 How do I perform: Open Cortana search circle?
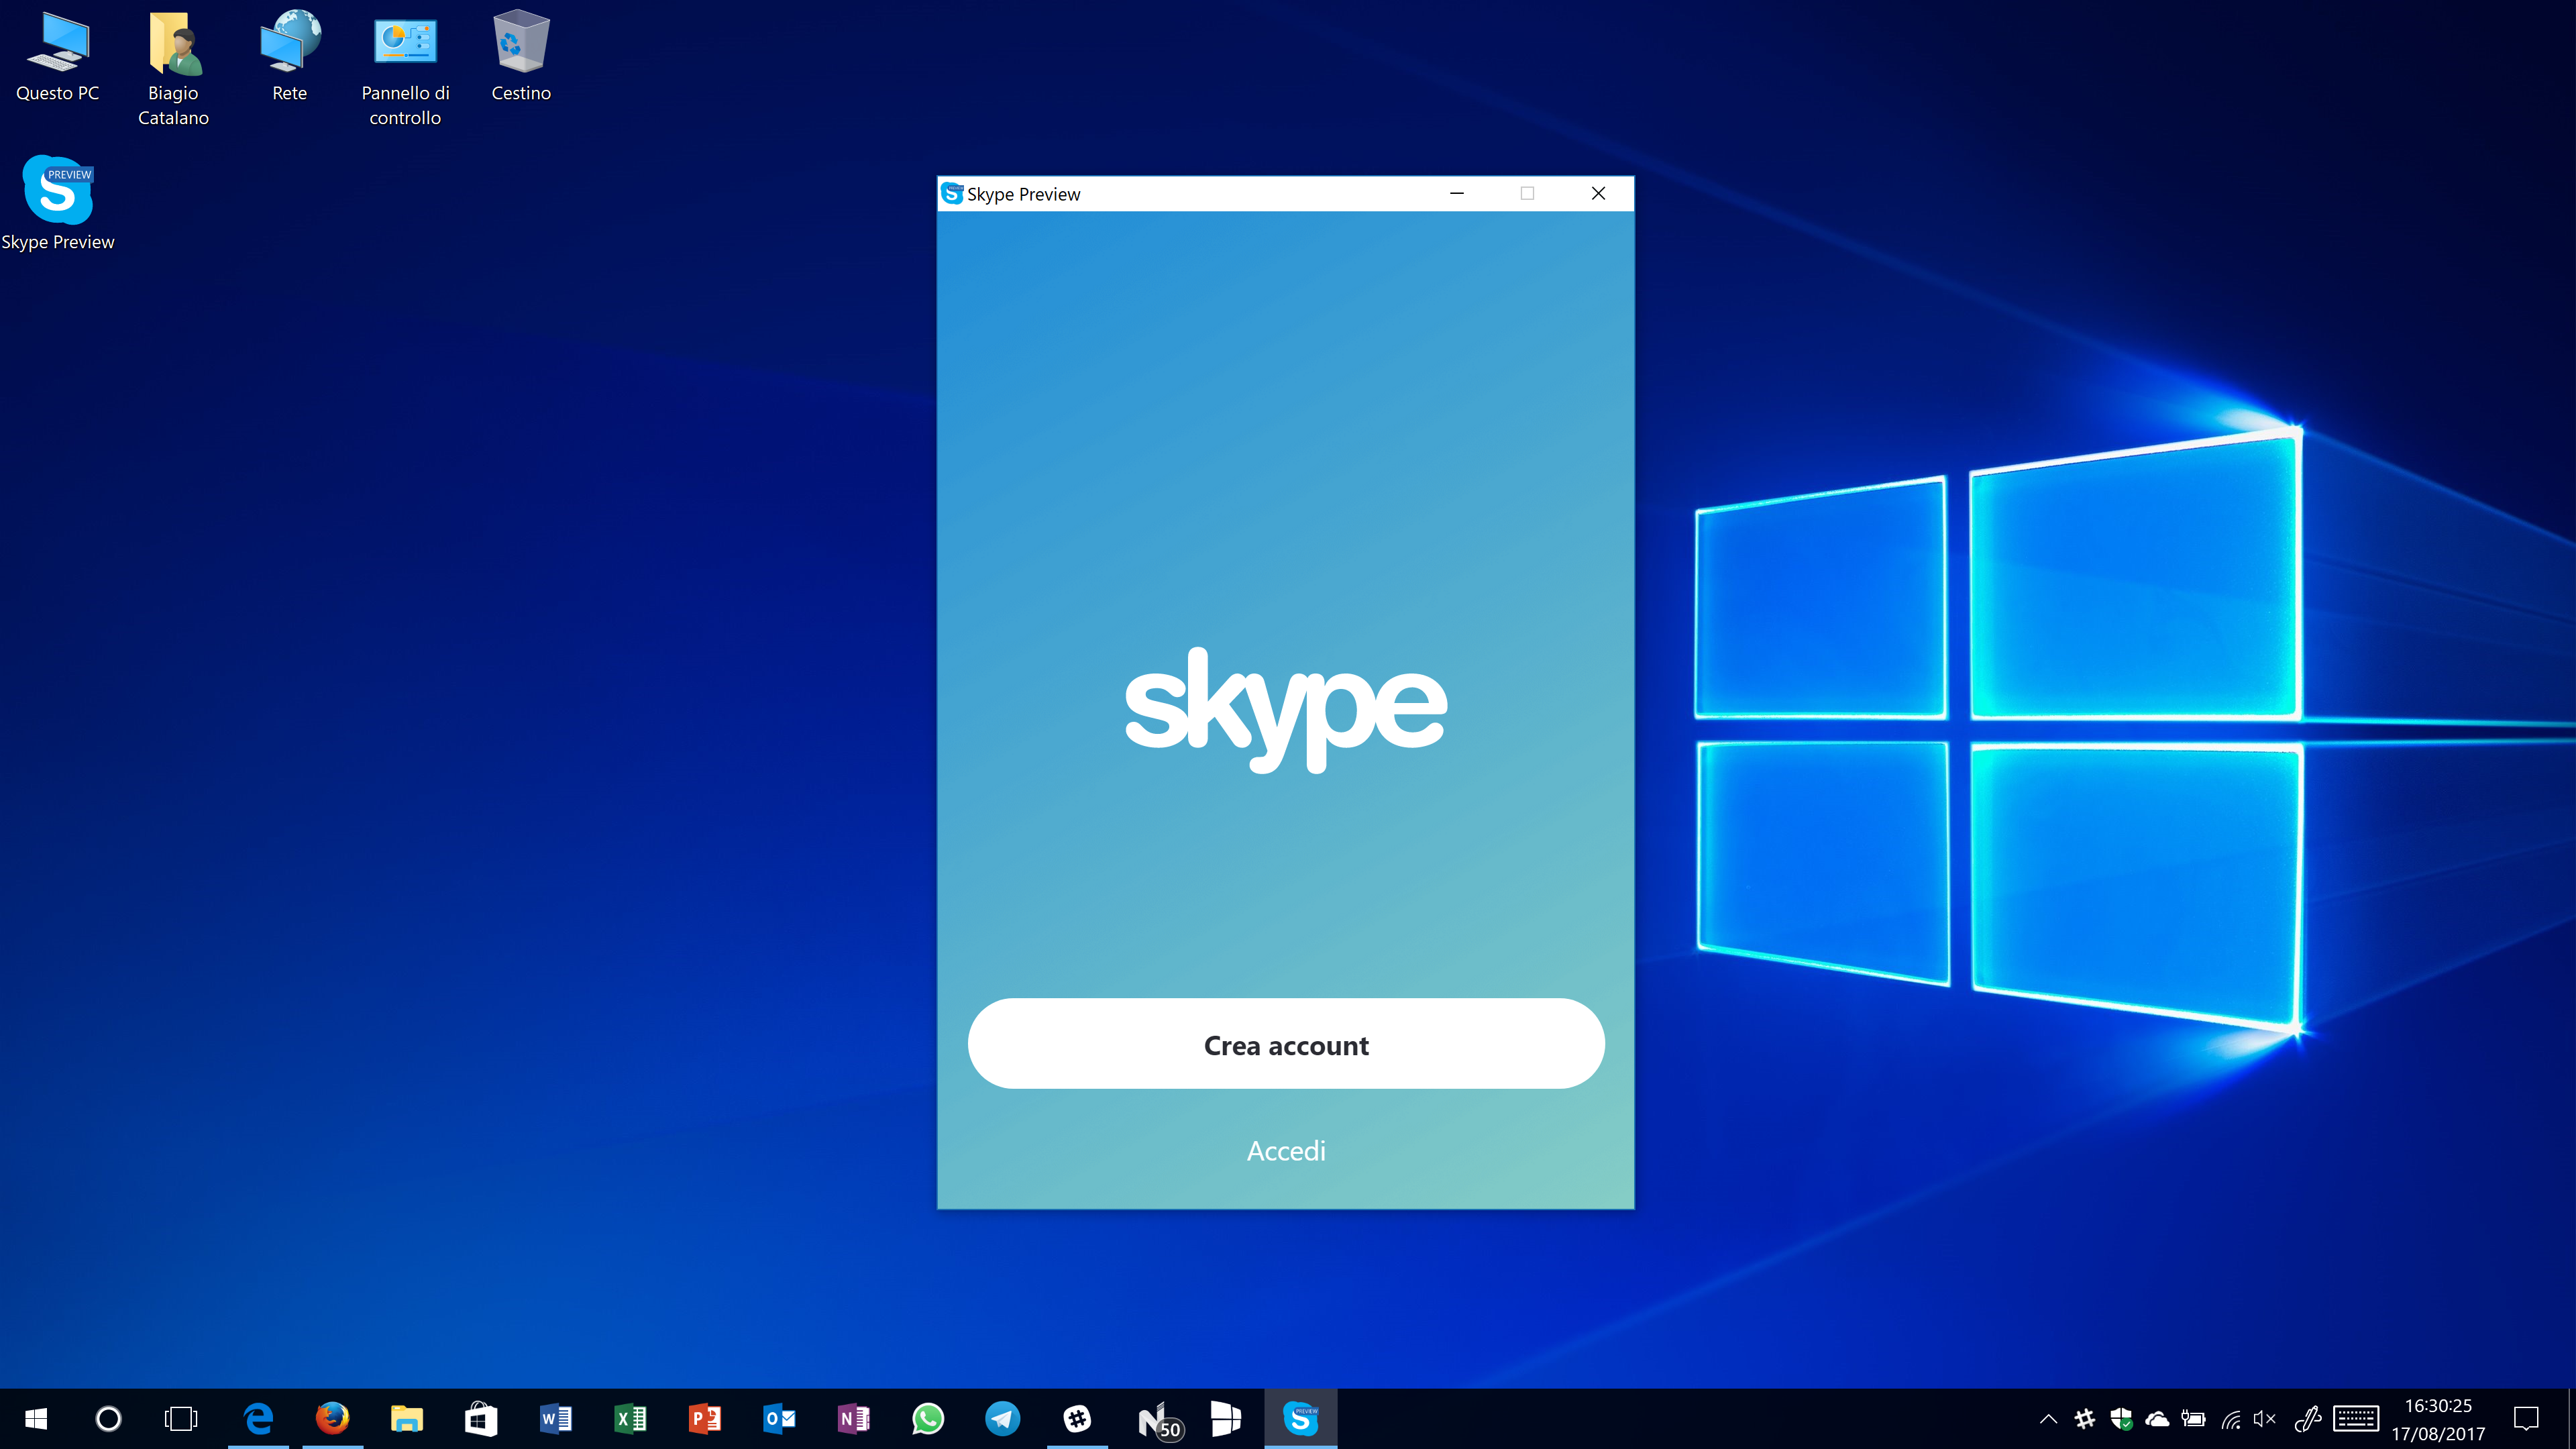tap(108, 1418)
